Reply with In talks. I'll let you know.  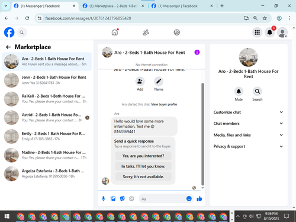[143, 166]
